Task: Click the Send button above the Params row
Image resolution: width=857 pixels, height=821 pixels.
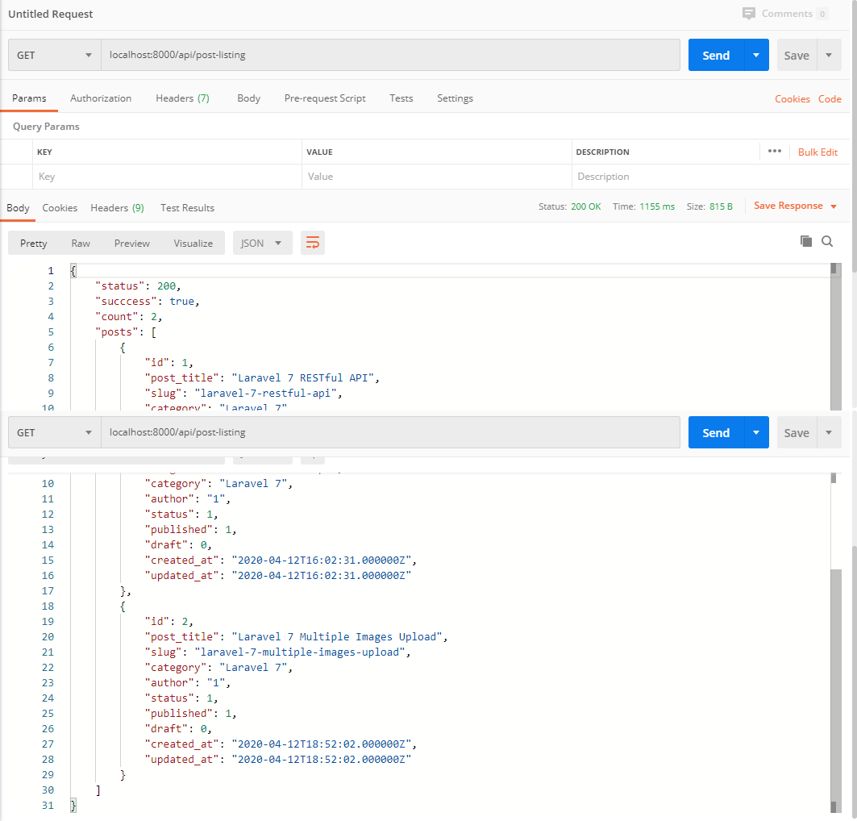Action: 716,55
